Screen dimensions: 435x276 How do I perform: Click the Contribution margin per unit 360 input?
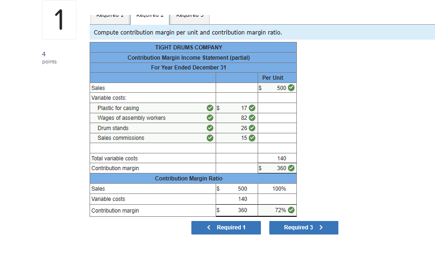(277, 168)
